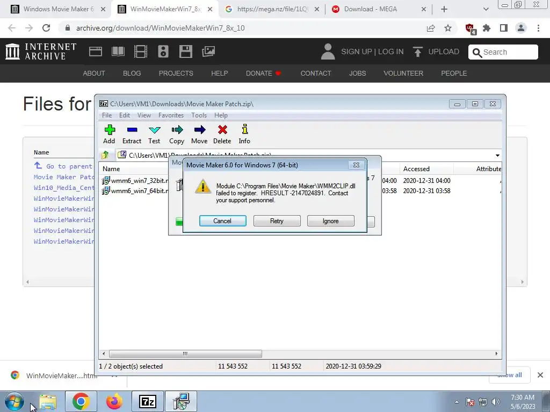
Task: Click the Chrome address bar URL
Action: [161, 28]
